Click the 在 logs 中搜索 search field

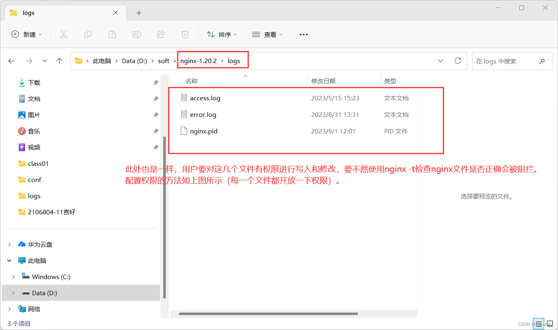[512, 61]
